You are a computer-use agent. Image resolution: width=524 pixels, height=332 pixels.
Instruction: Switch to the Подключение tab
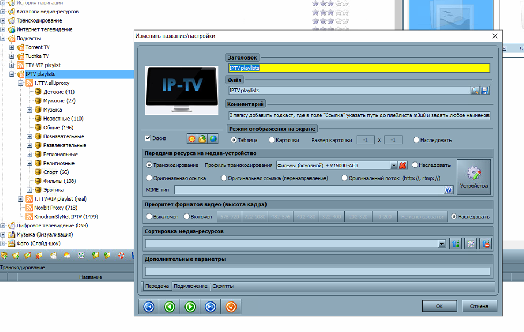coord(190,286)
